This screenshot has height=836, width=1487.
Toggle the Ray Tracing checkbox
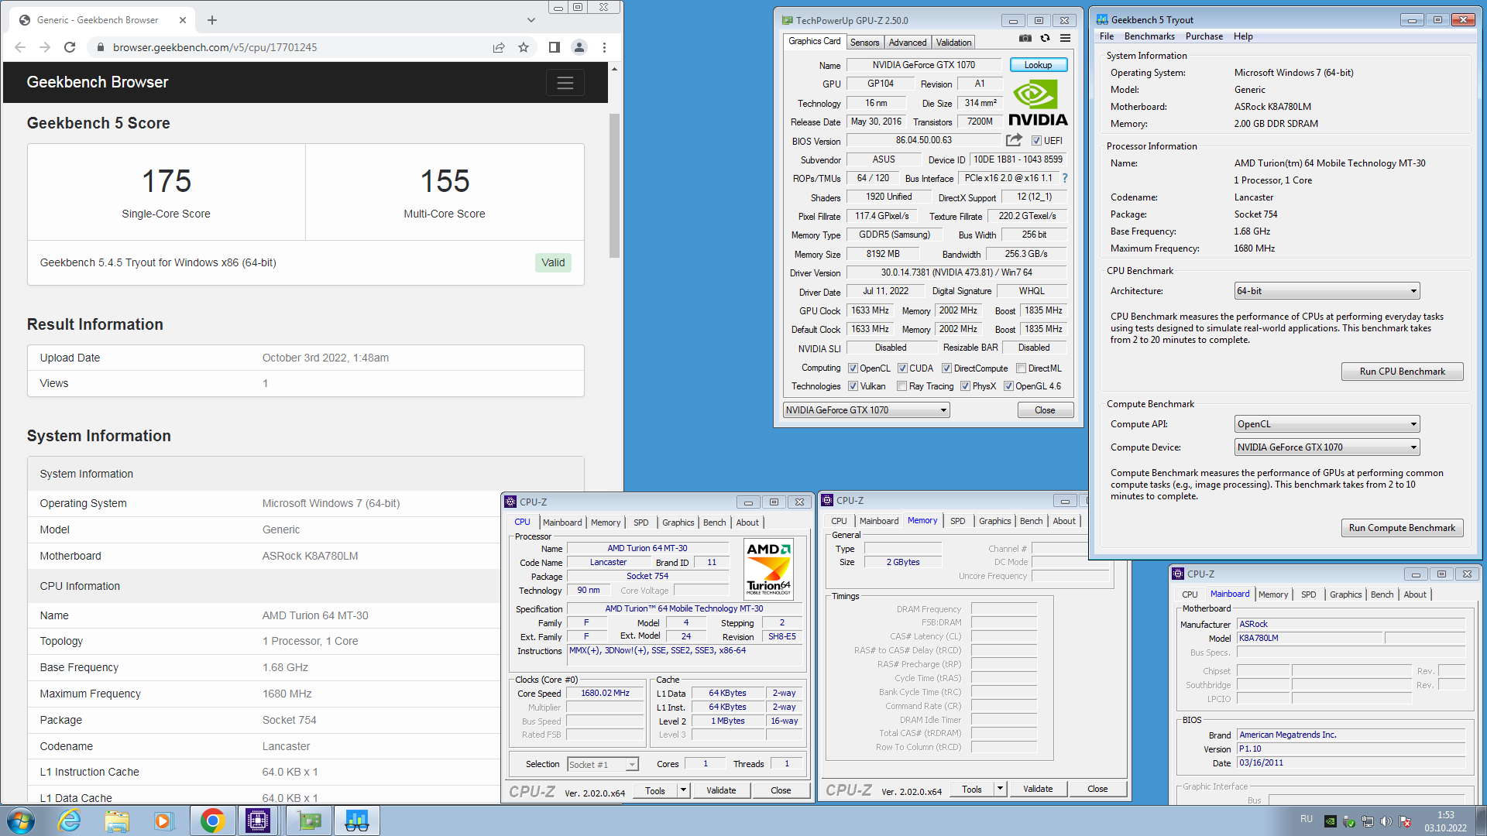901,386
